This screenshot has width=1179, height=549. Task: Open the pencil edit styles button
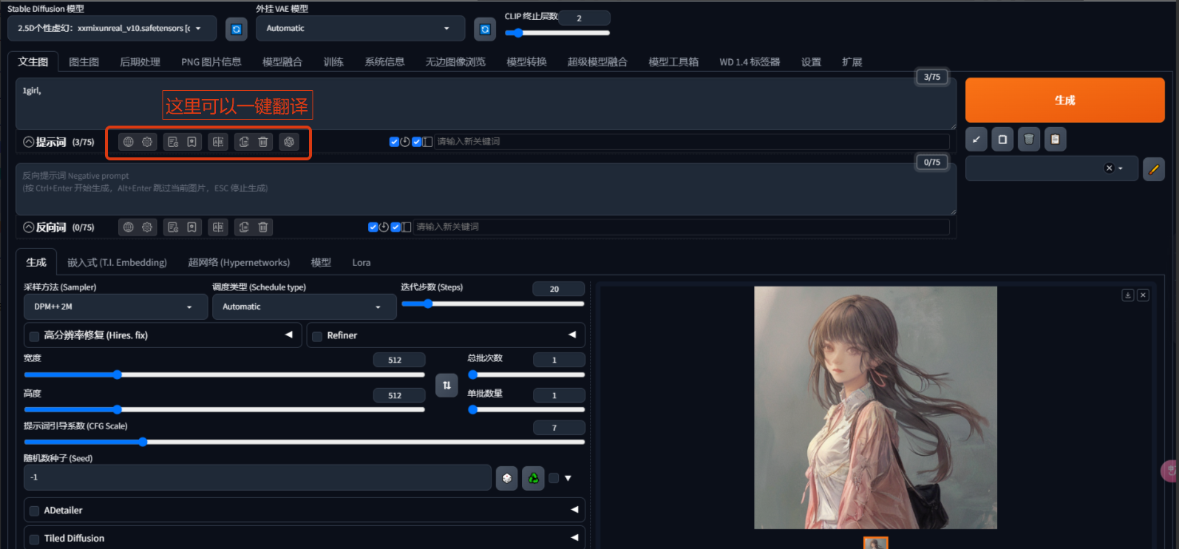click(1153, 168)
